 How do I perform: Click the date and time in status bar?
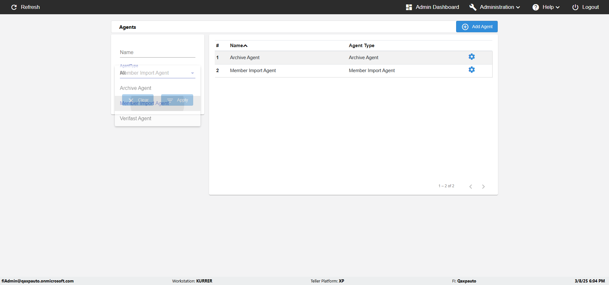click(590, 281)
